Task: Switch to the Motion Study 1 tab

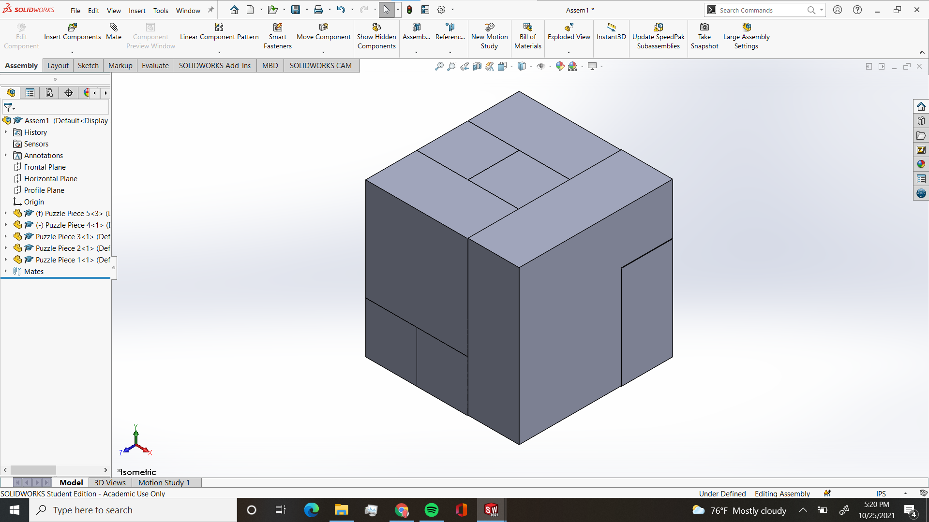Action: pyautogui.click(x=164, y=482)
